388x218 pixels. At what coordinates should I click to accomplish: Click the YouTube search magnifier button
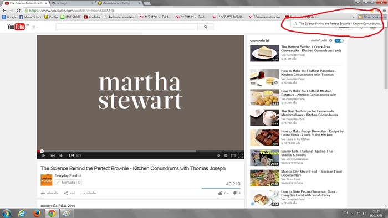206,27
